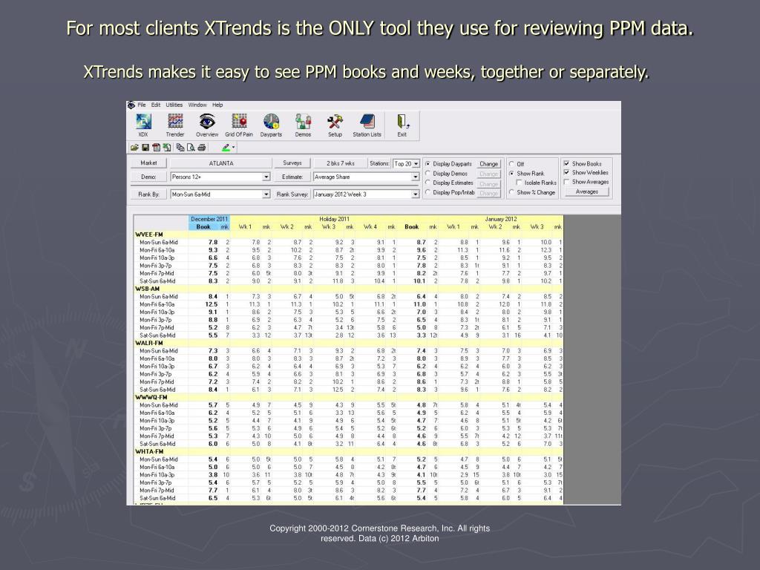Click the ATLANTA market field
760x570 pixels.
click(x=221, y=163)
